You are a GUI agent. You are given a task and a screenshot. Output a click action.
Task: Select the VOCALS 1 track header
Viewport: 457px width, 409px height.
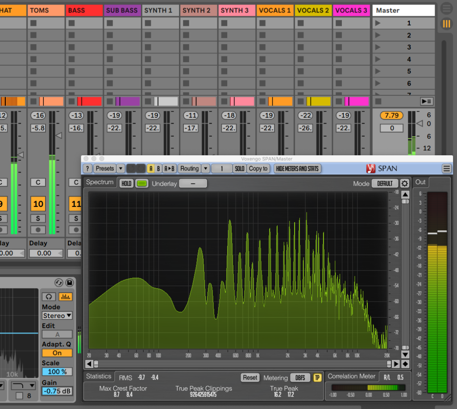pos(275,11)
